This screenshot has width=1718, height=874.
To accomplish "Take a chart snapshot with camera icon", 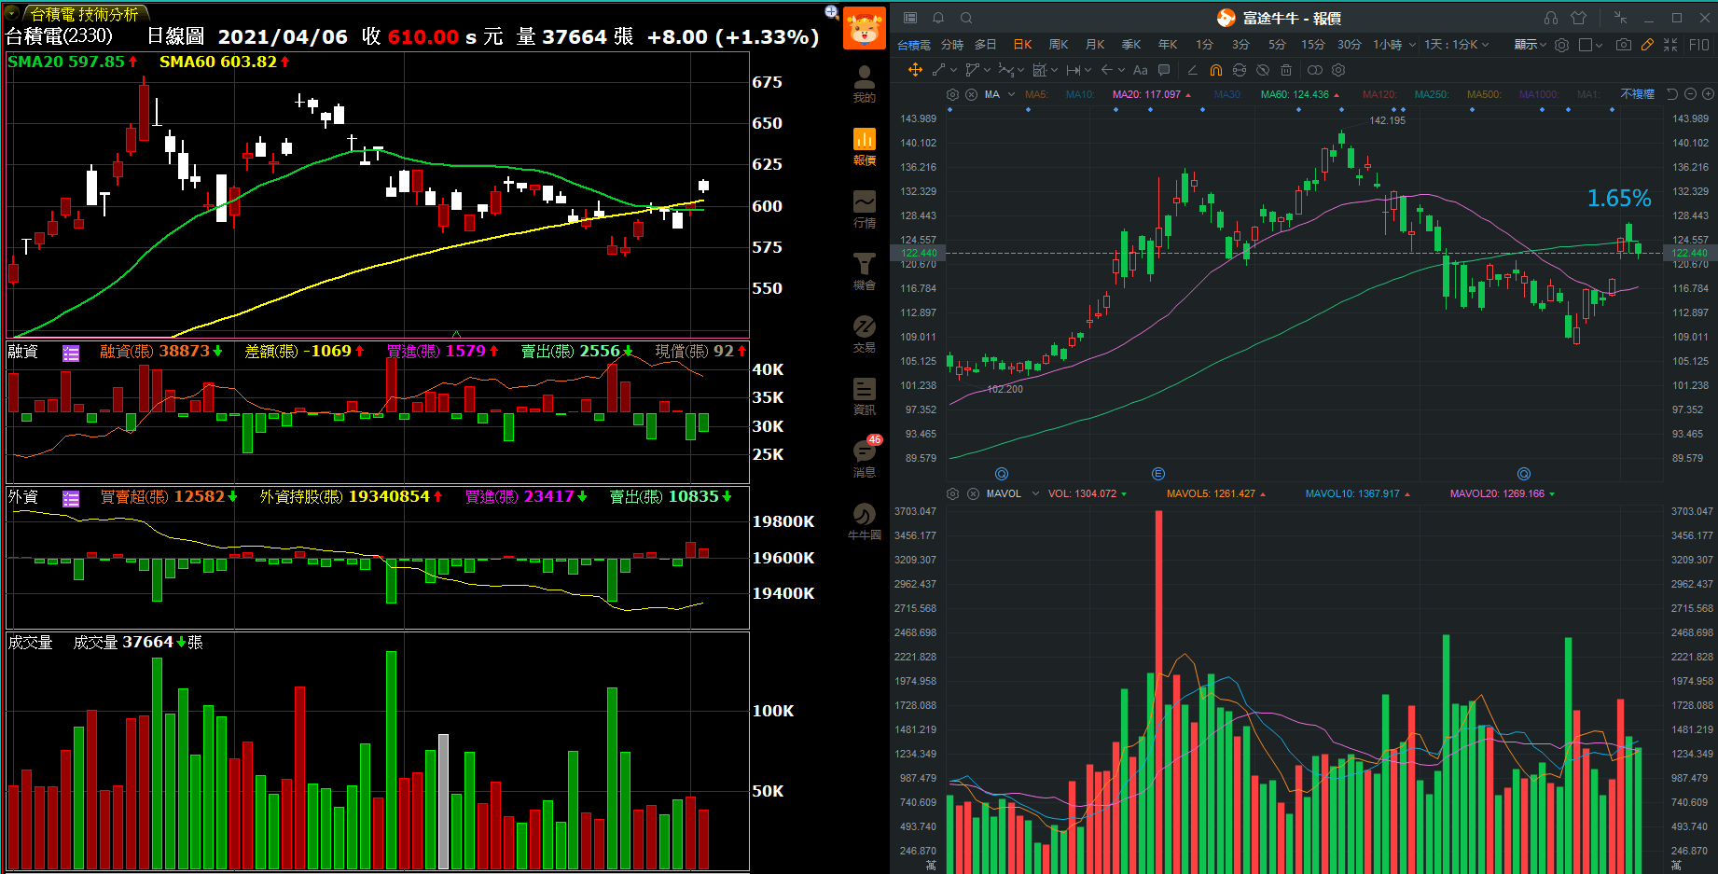I will (x=1624, y=45).
